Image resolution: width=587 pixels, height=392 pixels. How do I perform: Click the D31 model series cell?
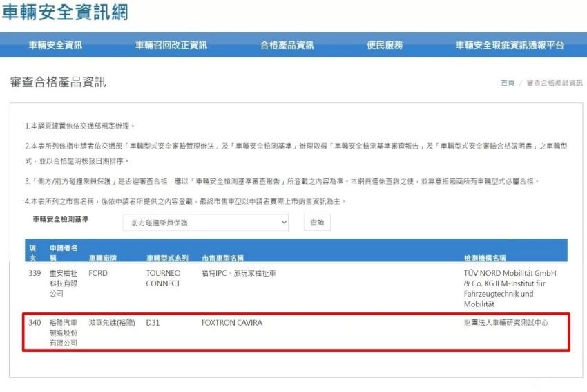(x=153, y=323)
